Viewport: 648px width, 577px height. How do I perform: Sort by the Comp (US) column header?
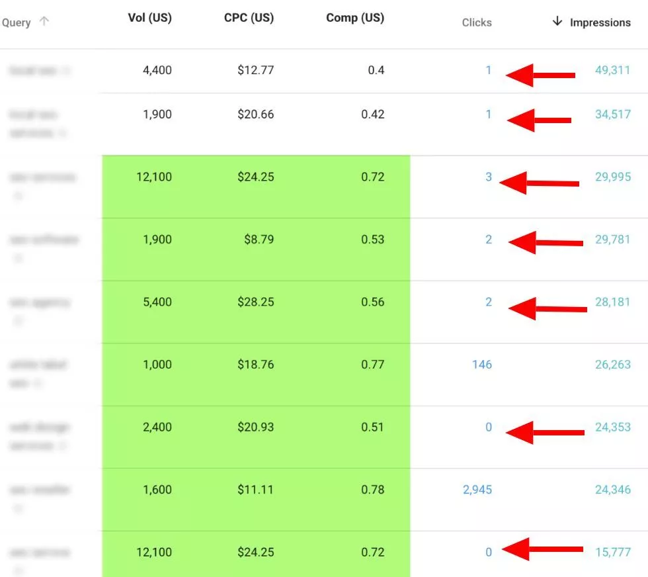[x=354, y=18]
